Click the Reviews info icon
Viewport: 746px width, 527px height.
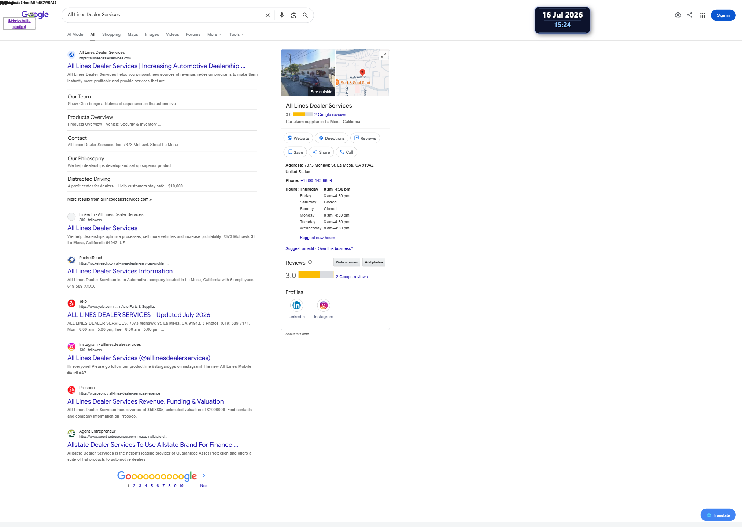tap(310, 262)
